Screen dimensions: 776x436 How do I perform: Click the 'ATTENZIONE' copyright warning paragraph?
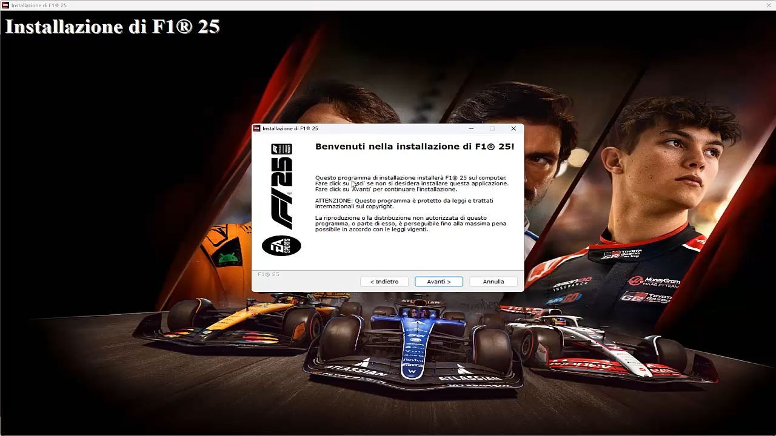click(x=404, y=203)
